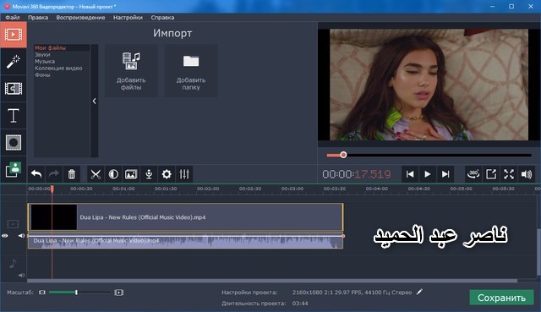Edit project settings with pencil icon
This screenshot has height=312, width=541.
[419, 292]
